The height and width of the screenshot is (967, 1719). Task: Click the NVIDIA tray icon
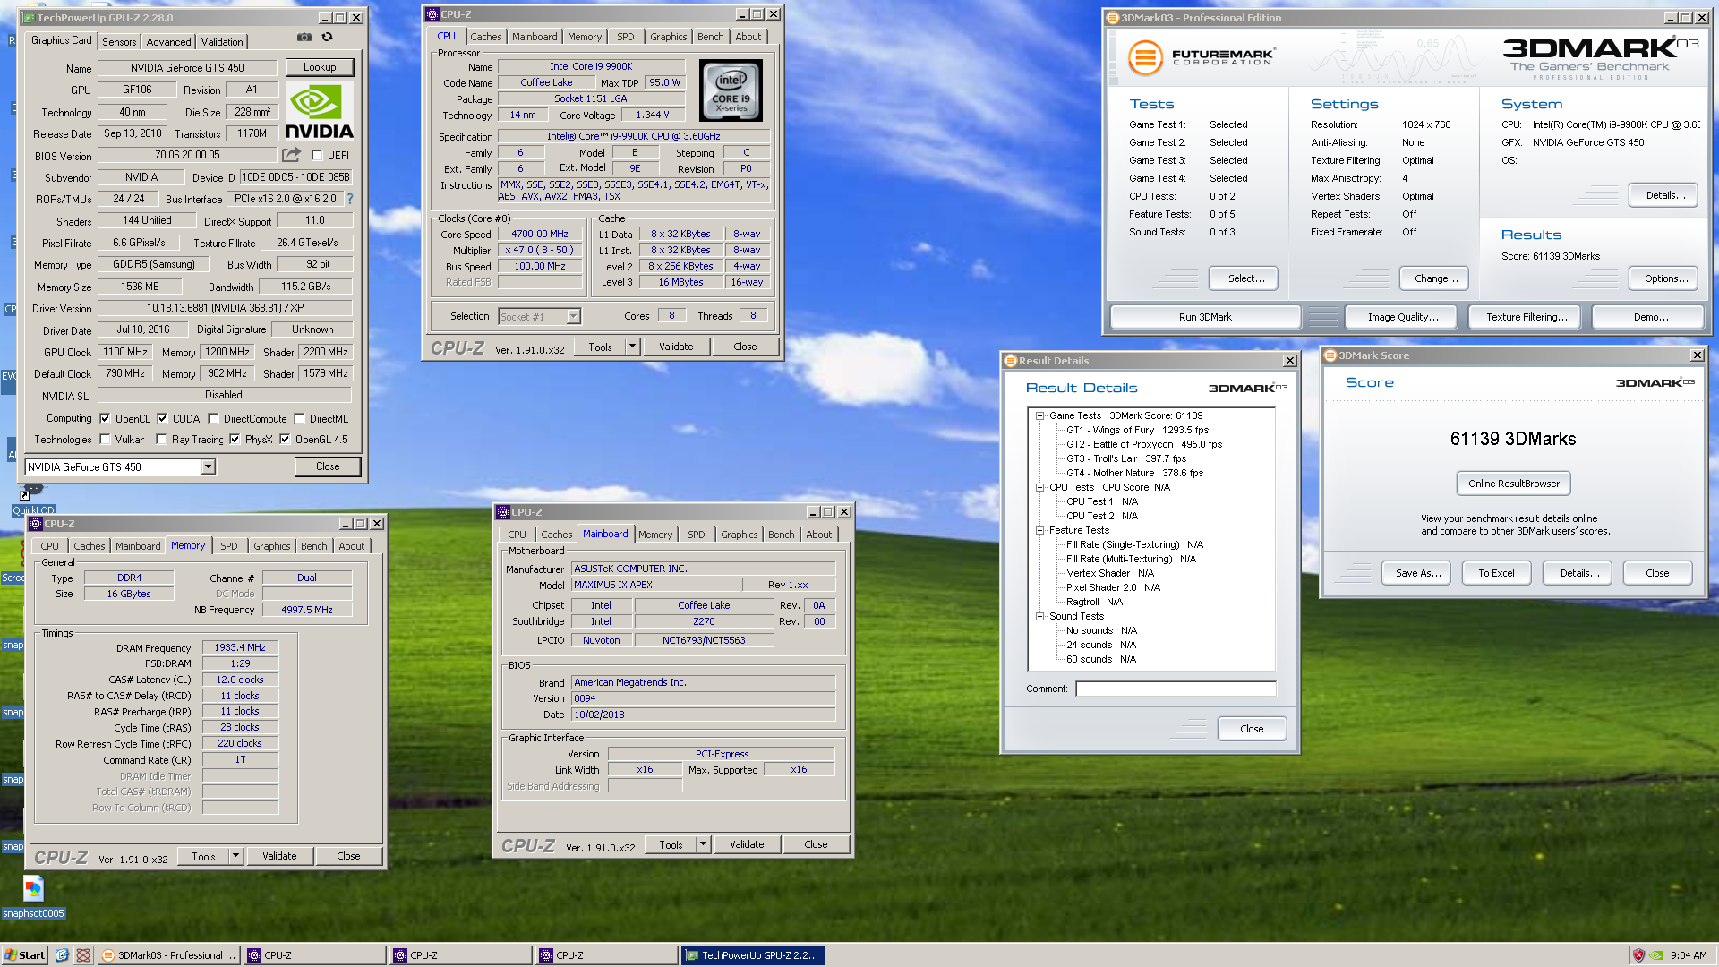click(1656, 955)
